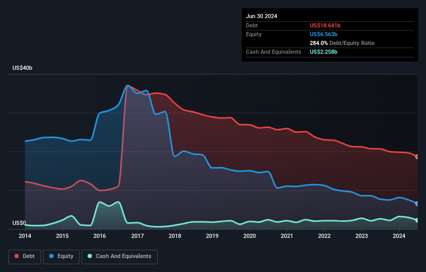Click the teal Cash endpoint marker

click(x=417, y=220)
